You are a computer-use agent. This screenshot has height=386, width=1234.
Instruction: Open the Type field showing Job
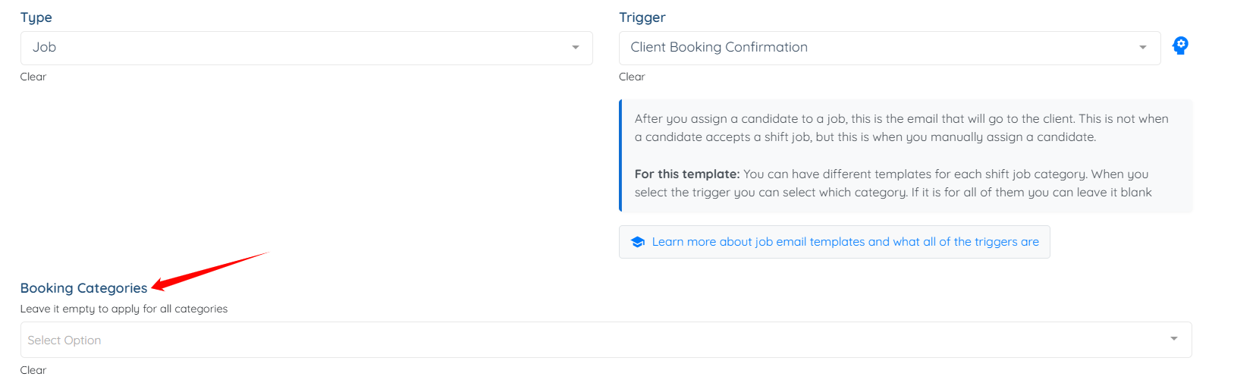point(306,48)
